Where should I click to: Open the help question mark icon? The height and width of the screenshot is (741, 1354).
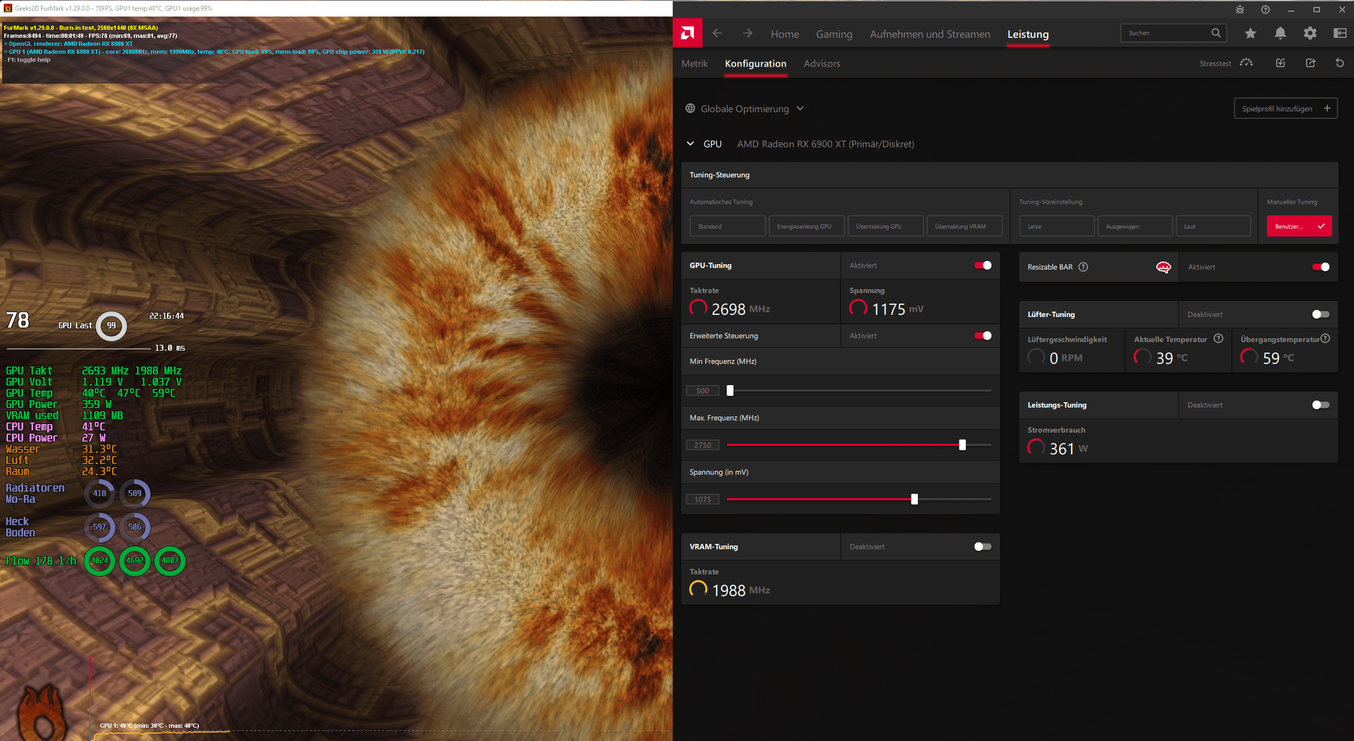[x=1265, y=10]
